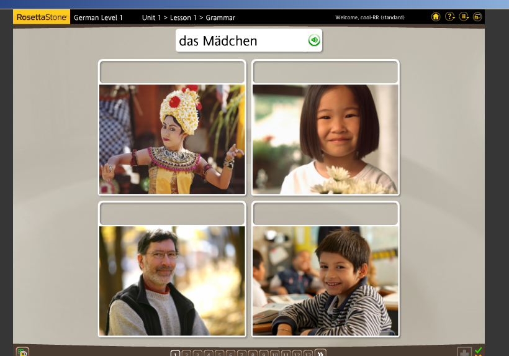Click the green square icon at bottom-left
509x356 pixels.
(22, 352)
